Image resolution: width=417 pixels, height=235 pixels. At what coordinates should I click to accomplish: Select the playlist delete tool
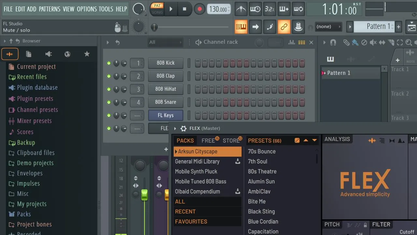click(364, 42)
